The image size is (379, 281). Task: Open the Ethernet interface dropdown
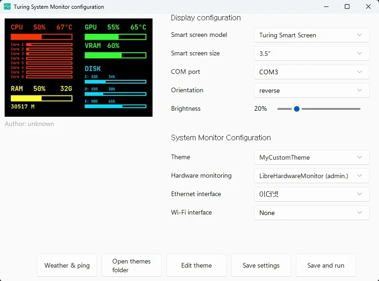pyautogui.click(x=312, y=194)
